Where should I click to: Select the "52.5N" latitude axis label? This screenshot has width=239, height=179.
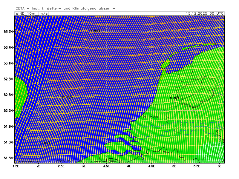(x=8, y=95)
